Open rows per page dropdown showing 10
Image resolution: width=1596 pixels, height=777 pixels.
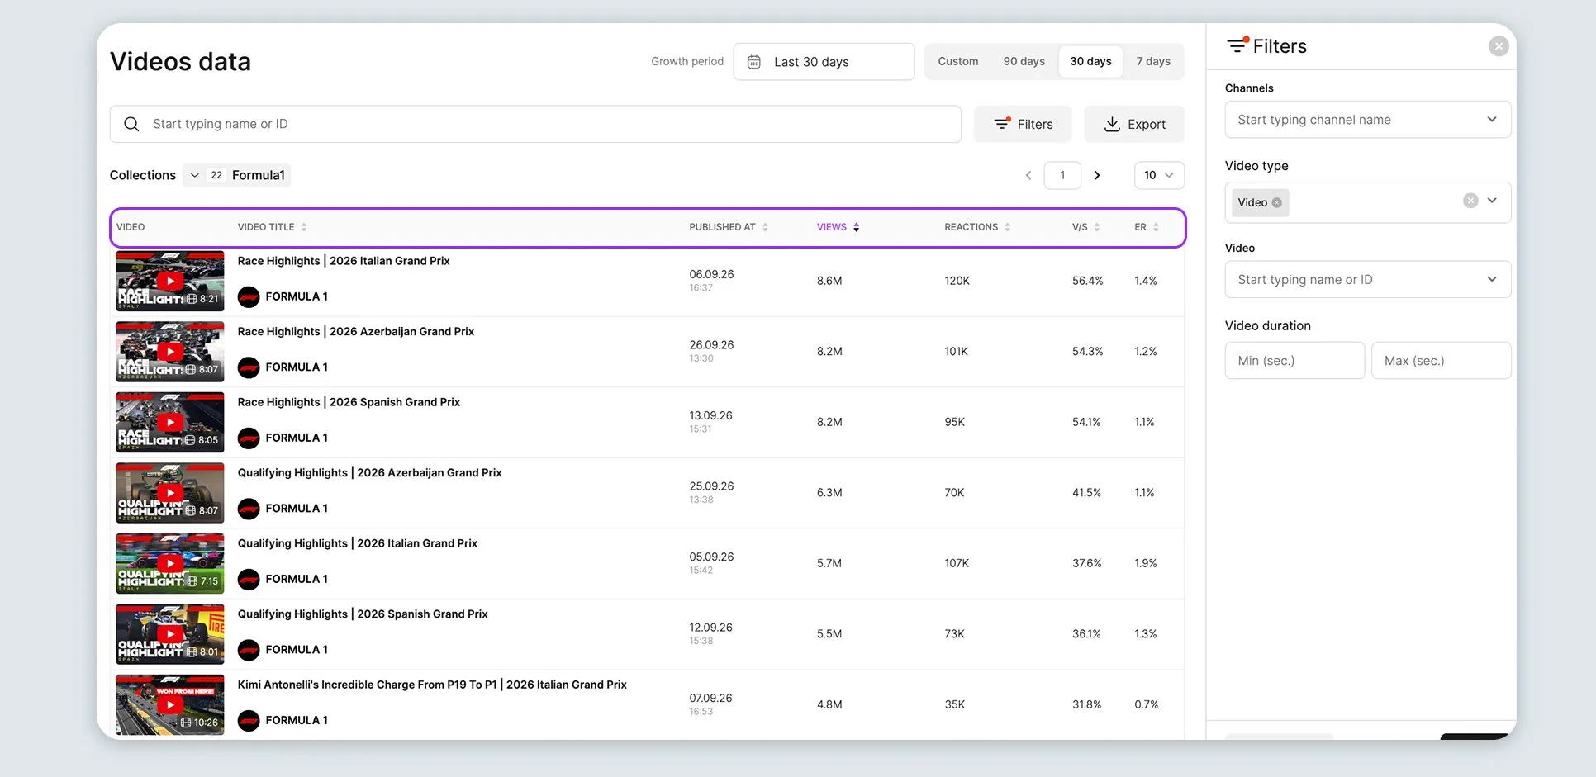(x=1159, y=175)
